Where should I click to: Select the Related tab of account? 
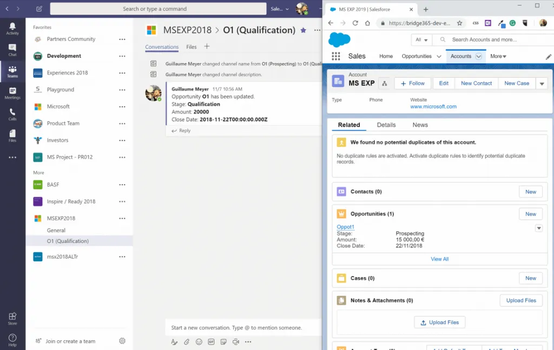[349, 125]
